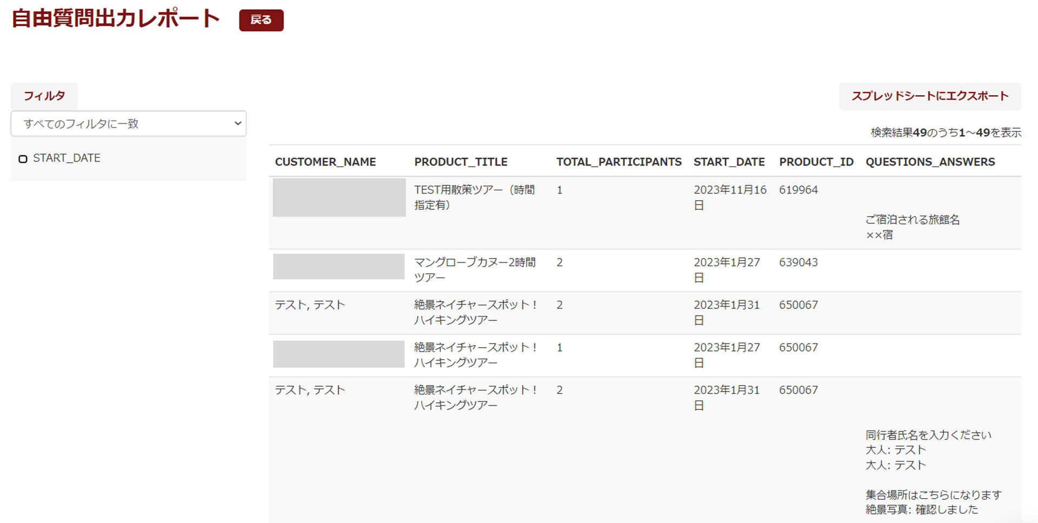Select the マングローブカヌー2時間ツアー row
The width and height of the screenshot is (1038, 523).
click(x=474, y=270)
